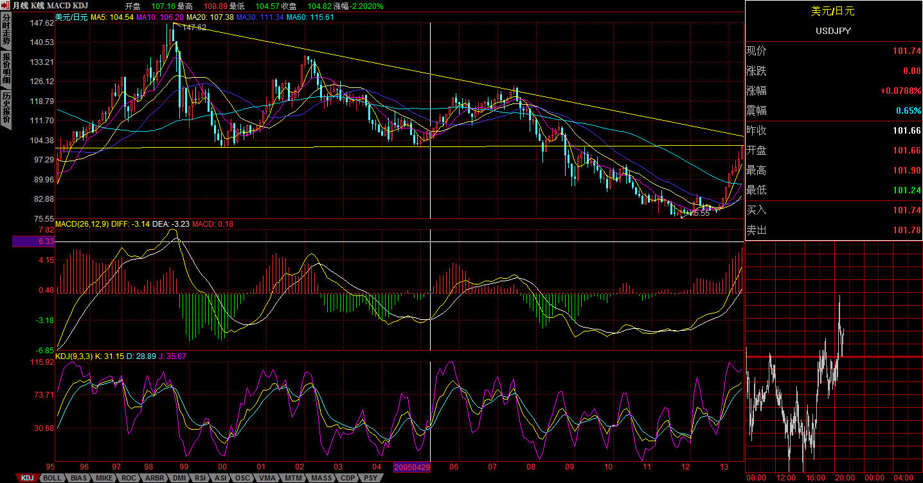The width and height of the screenshot is (923, 483).
Task: Switch to the PSY indicator tab
Action: 371,478
